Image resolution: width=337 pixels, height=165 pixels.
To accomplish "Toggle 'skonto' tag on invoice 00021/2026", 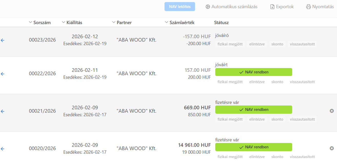I will 277,119.
